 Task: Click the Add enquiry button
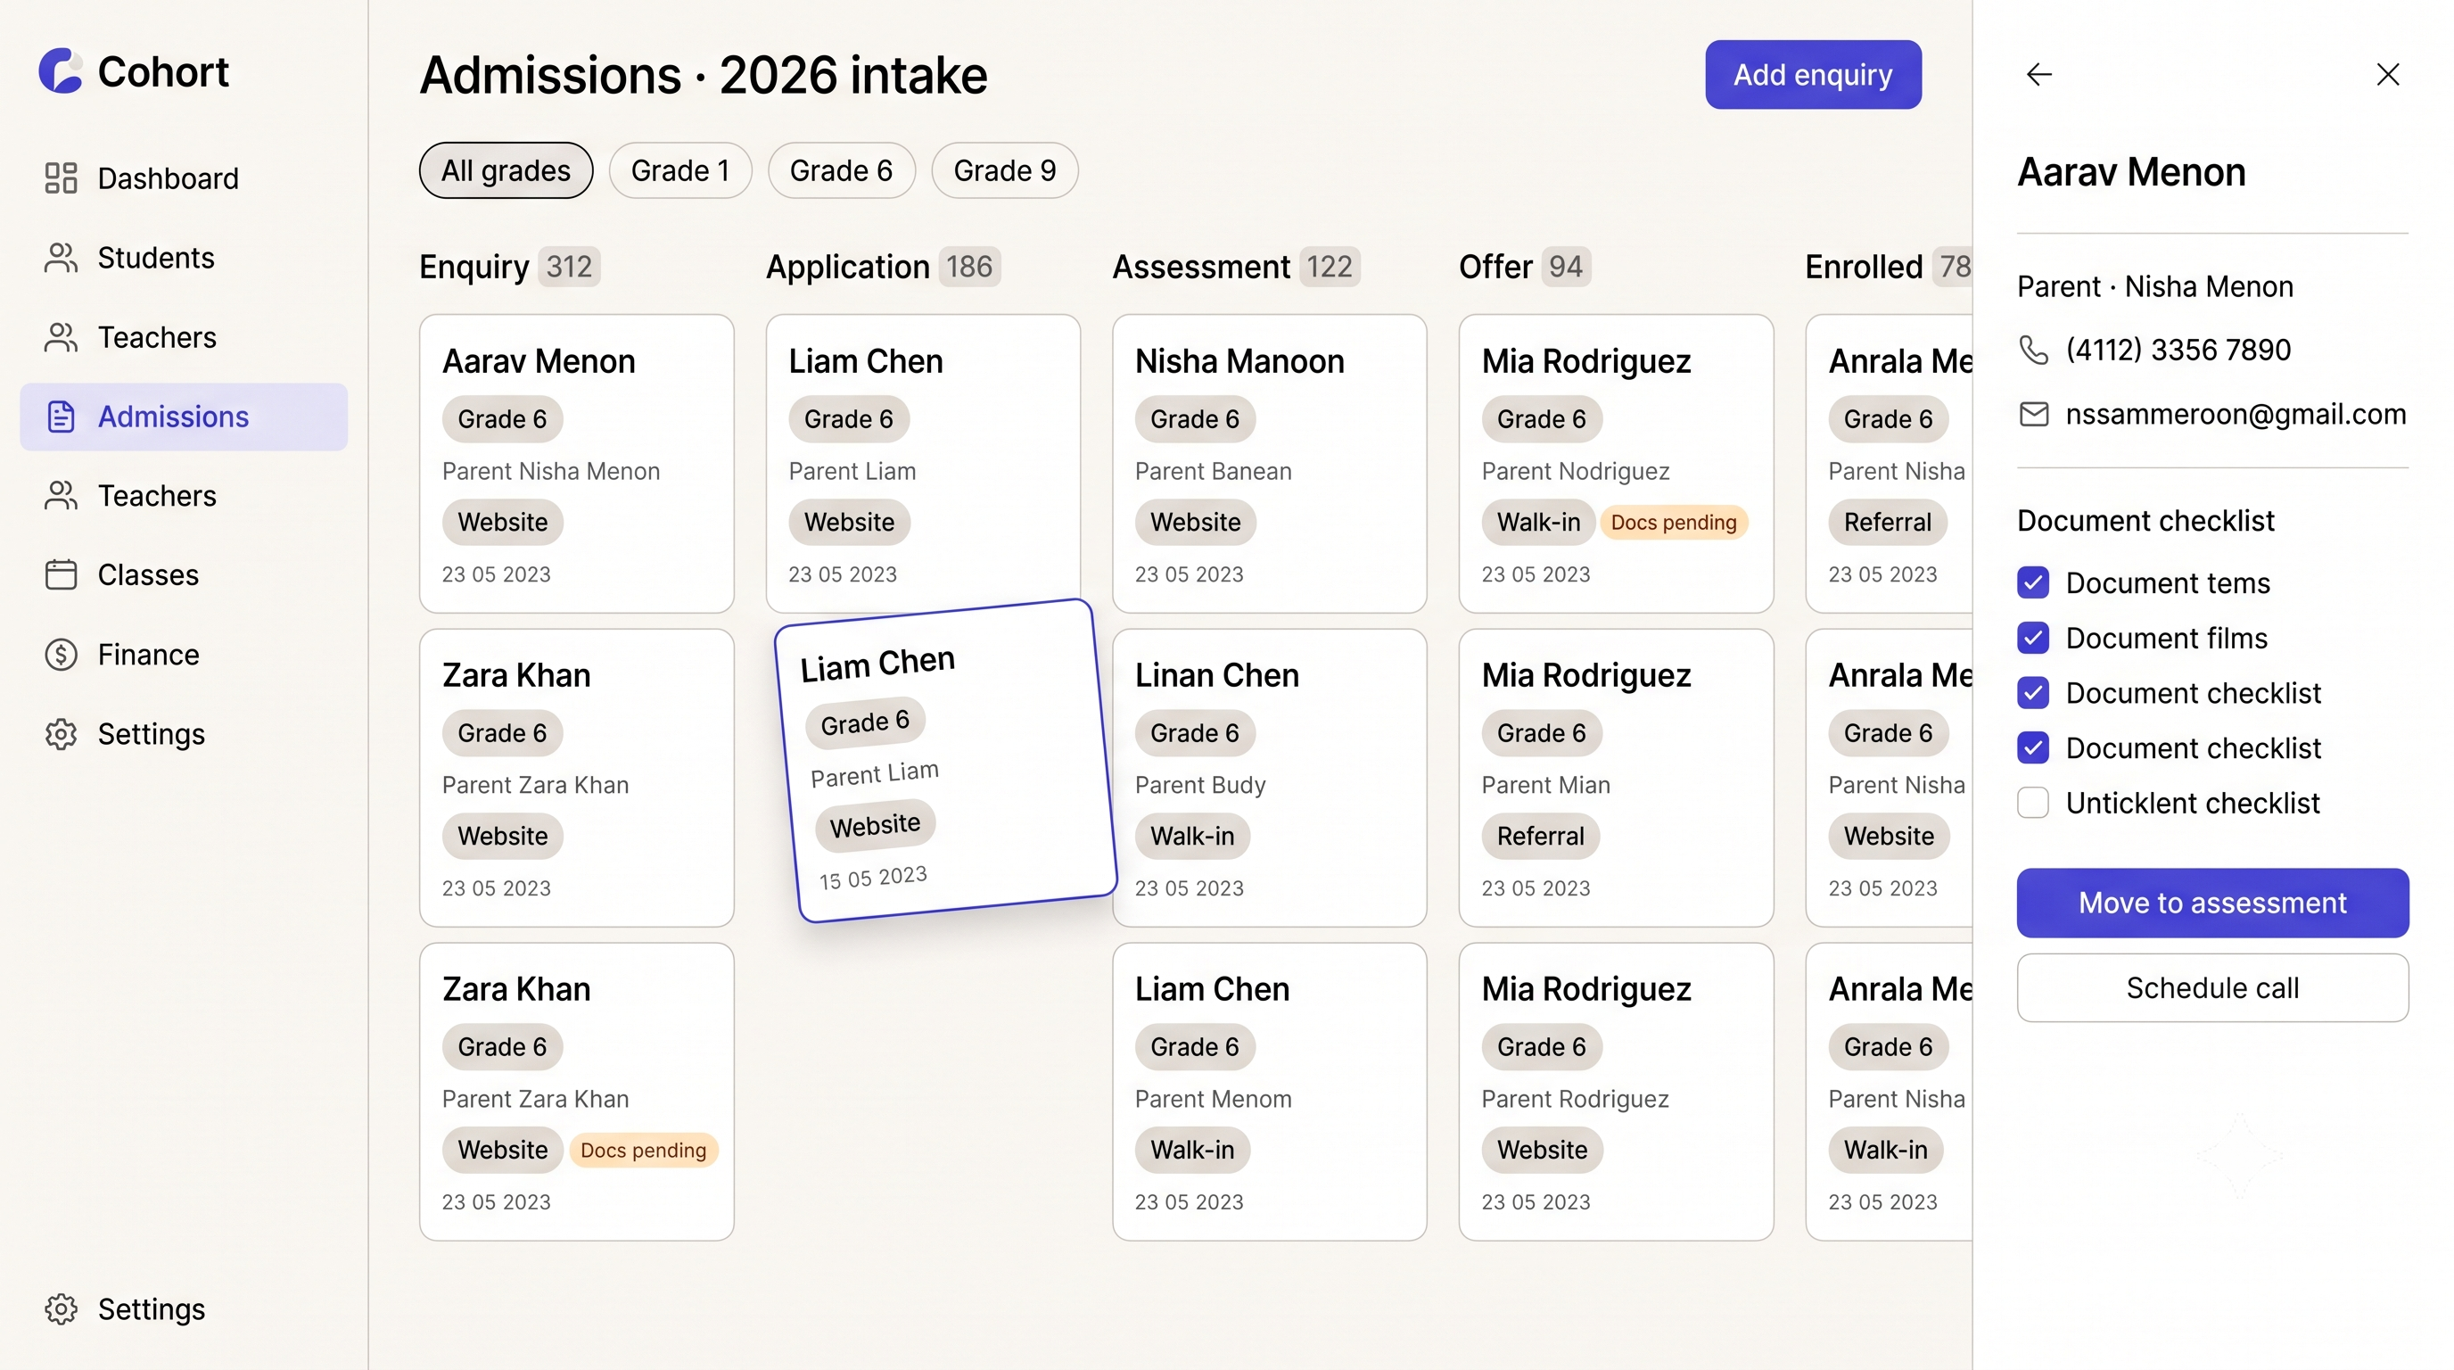(x=1813, y=74)
